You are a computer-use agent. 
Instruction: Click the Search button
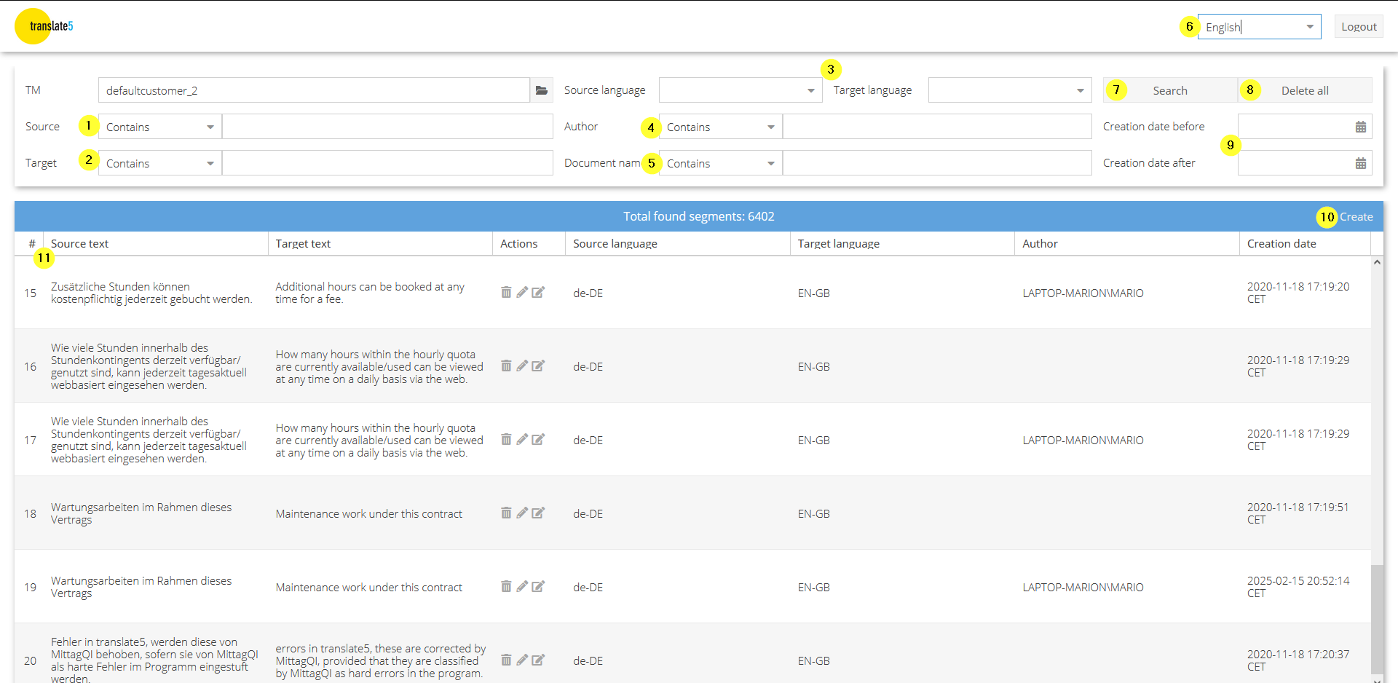[x=1170, y=90]
